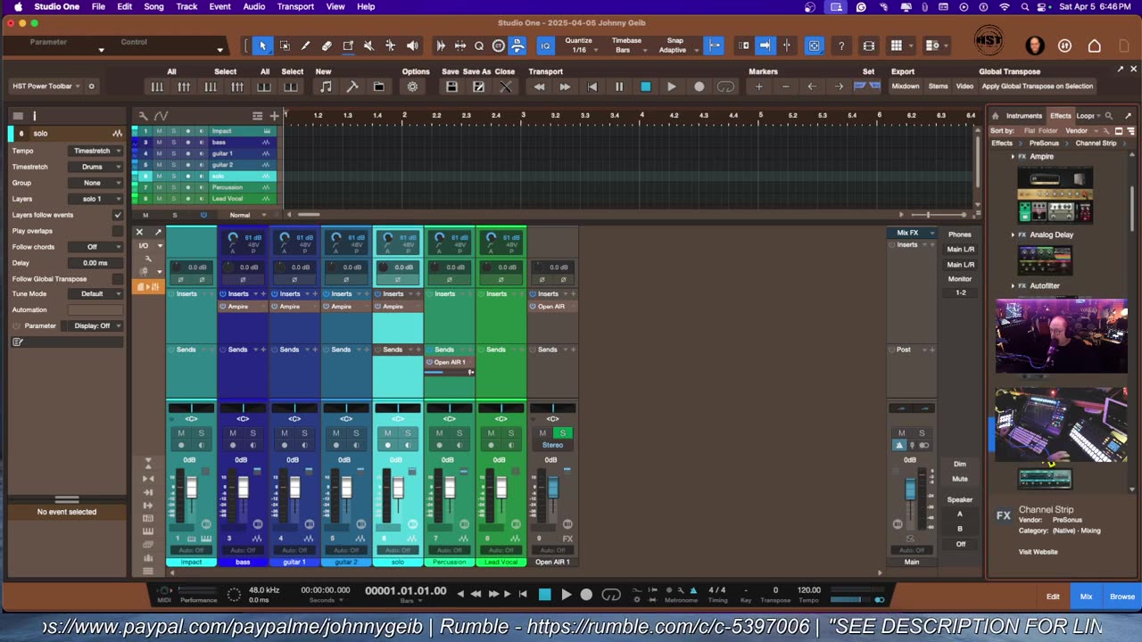Open the Layers solo 1 dropdown
Image resolution: width=1142 pixels, height=642 pixels.
(x=95, y=199)
